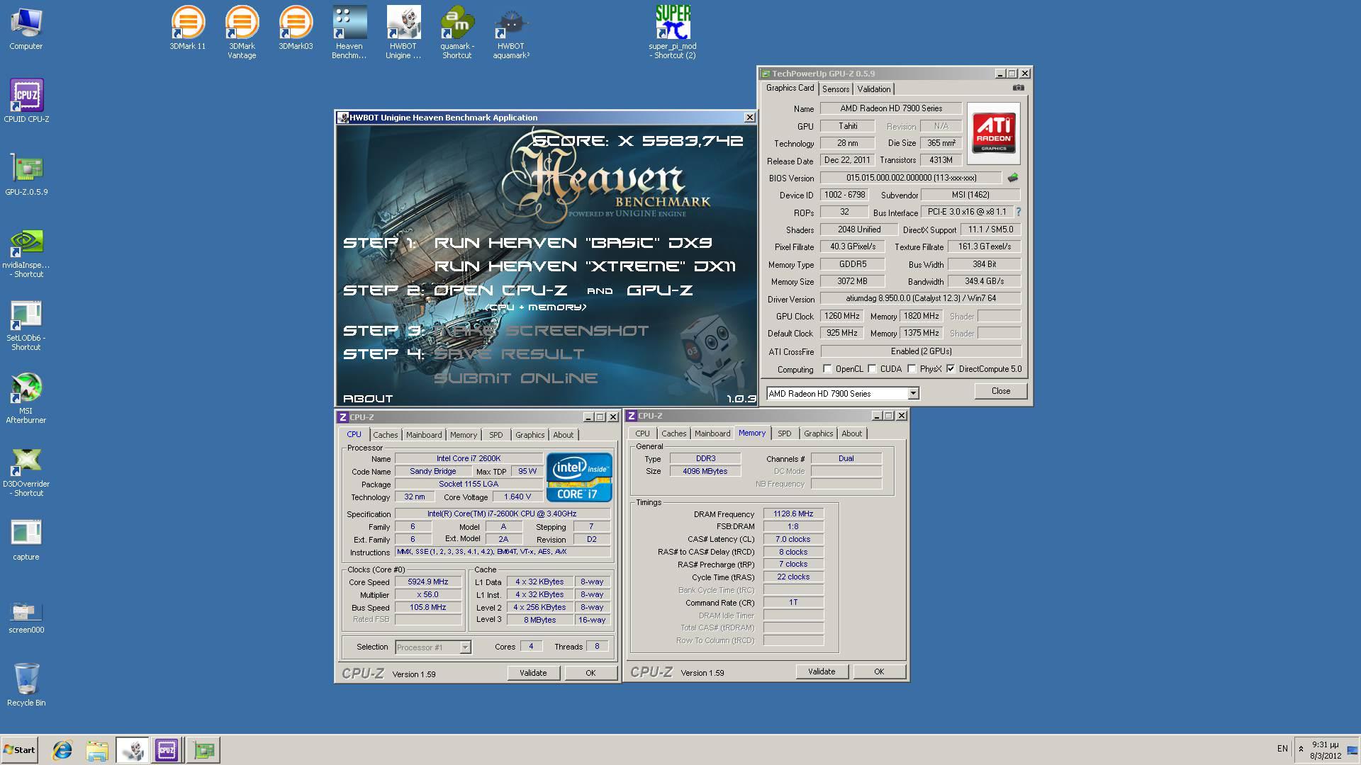
Task: Open HWBOT Unigine desktop shortcut
Action: (x=403, y=33)
